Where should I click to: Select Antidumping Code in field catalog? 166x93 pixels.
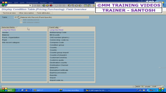(x=72, y=32)
